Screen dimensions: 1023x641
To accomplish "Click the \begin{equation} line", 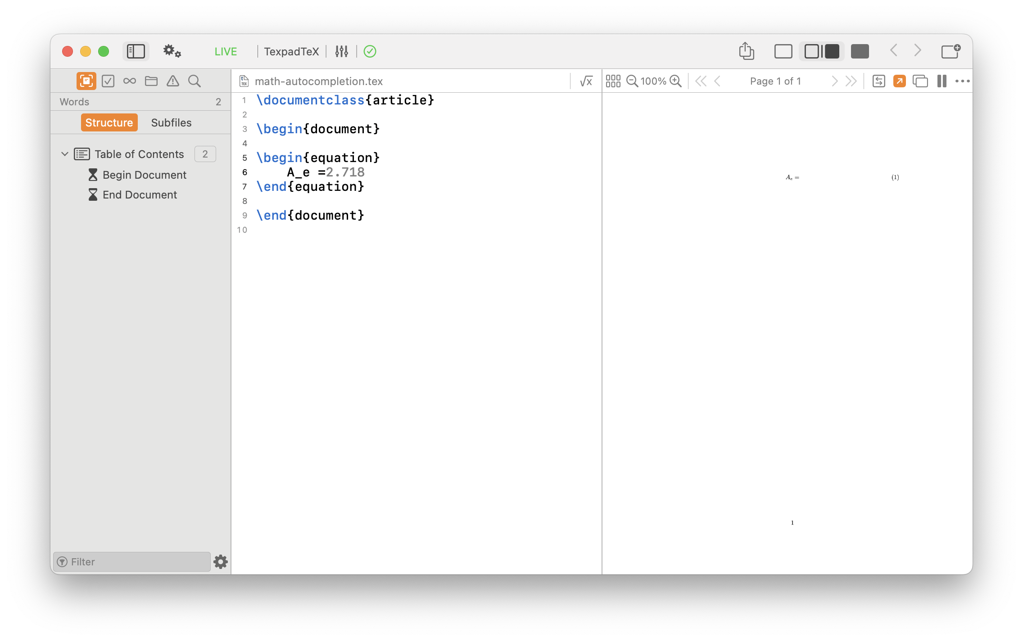I will point(318,158).
